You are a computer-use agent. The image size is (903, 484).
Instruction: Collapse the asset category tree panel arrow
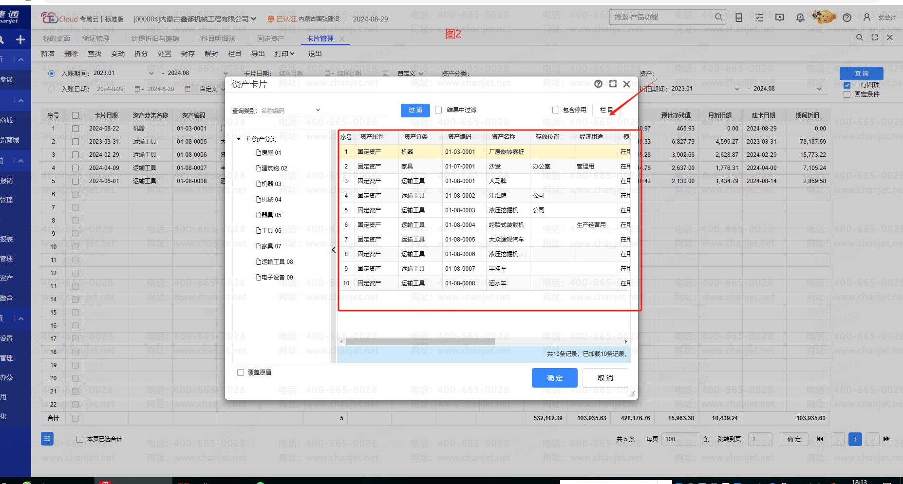click(x=334, y=250)
